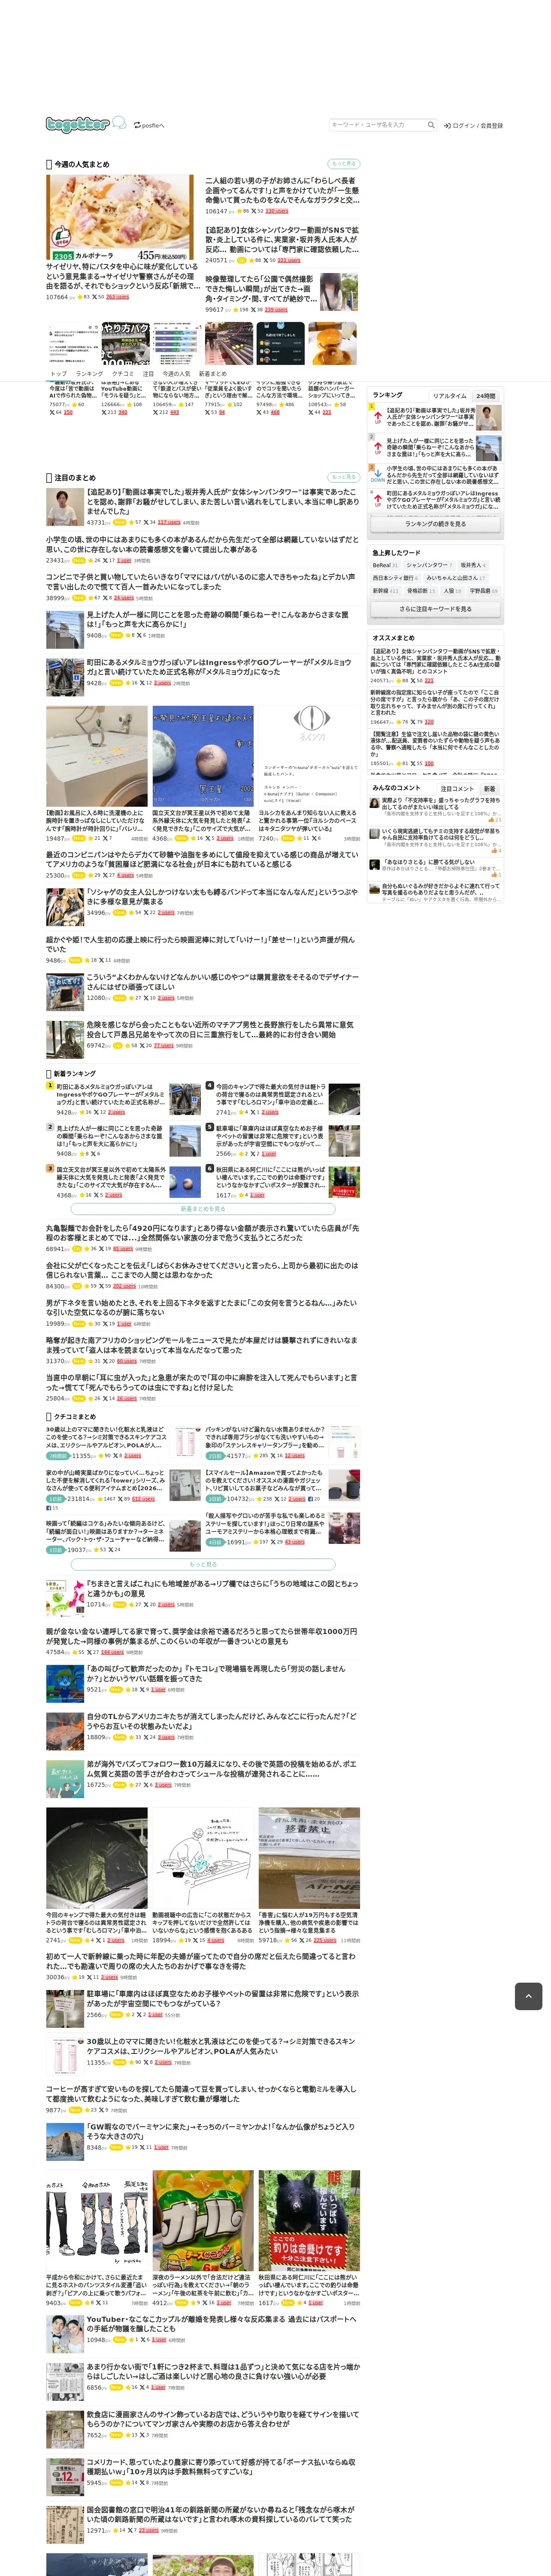Show the 新着 comments tab
This screenshot has height=2576, width=551.
[489, 789]
